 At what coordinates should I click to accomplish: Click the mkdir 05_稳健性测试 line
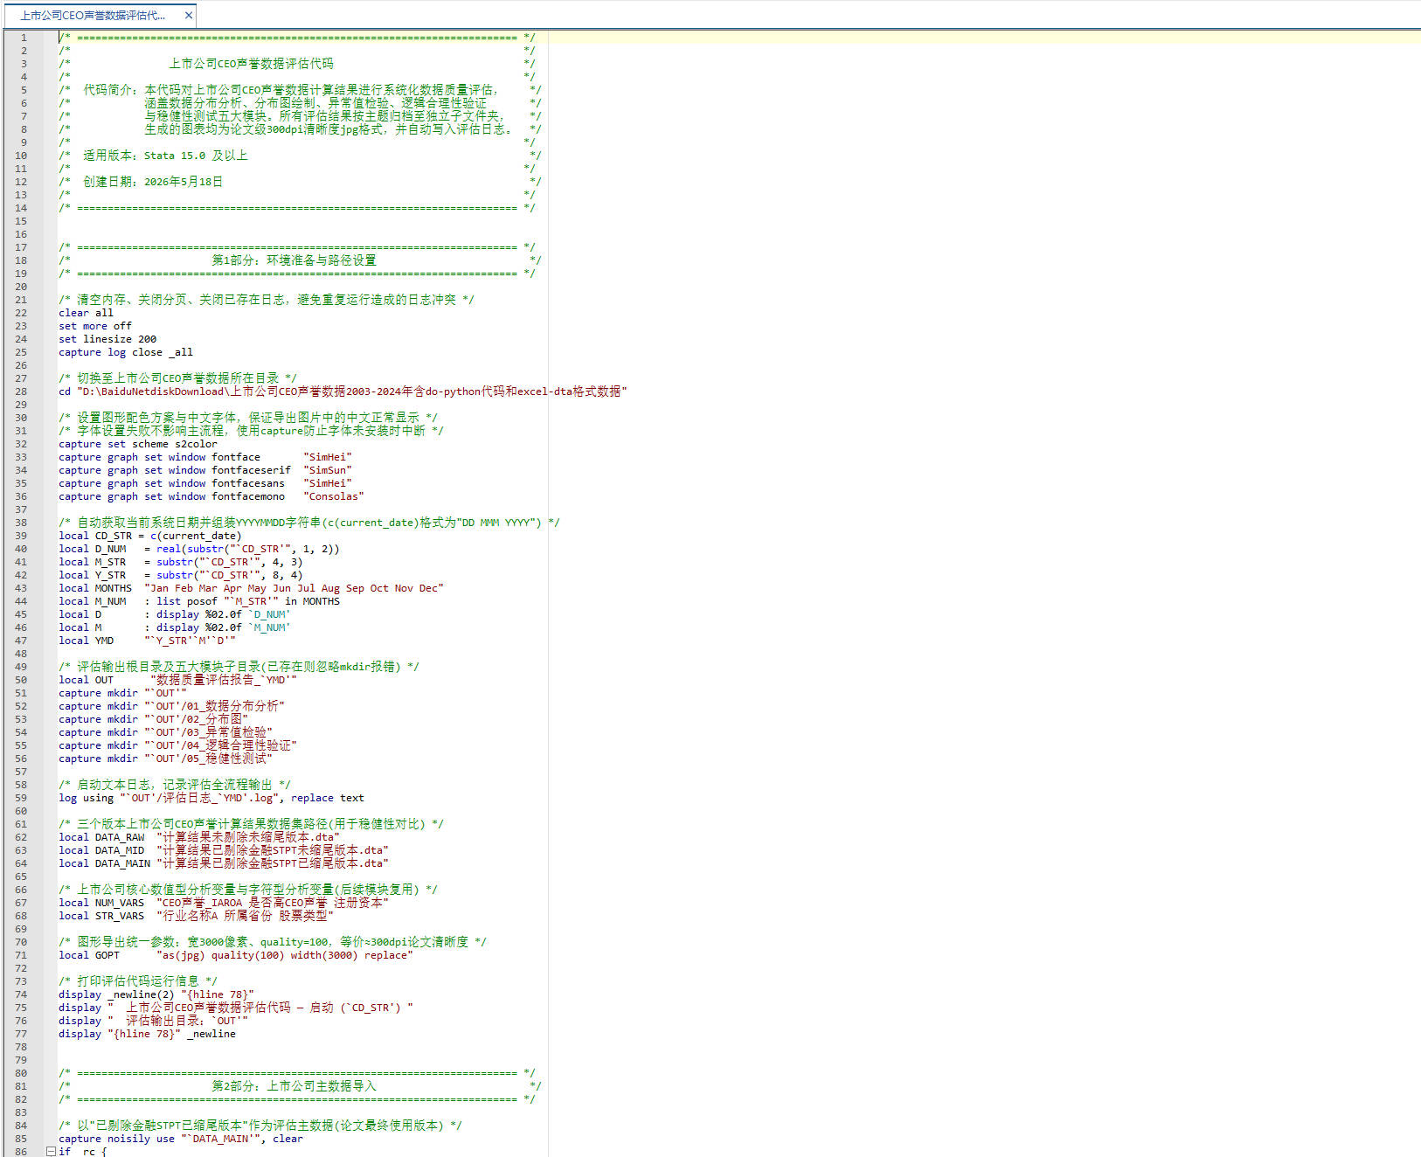[x=165, y=759]
